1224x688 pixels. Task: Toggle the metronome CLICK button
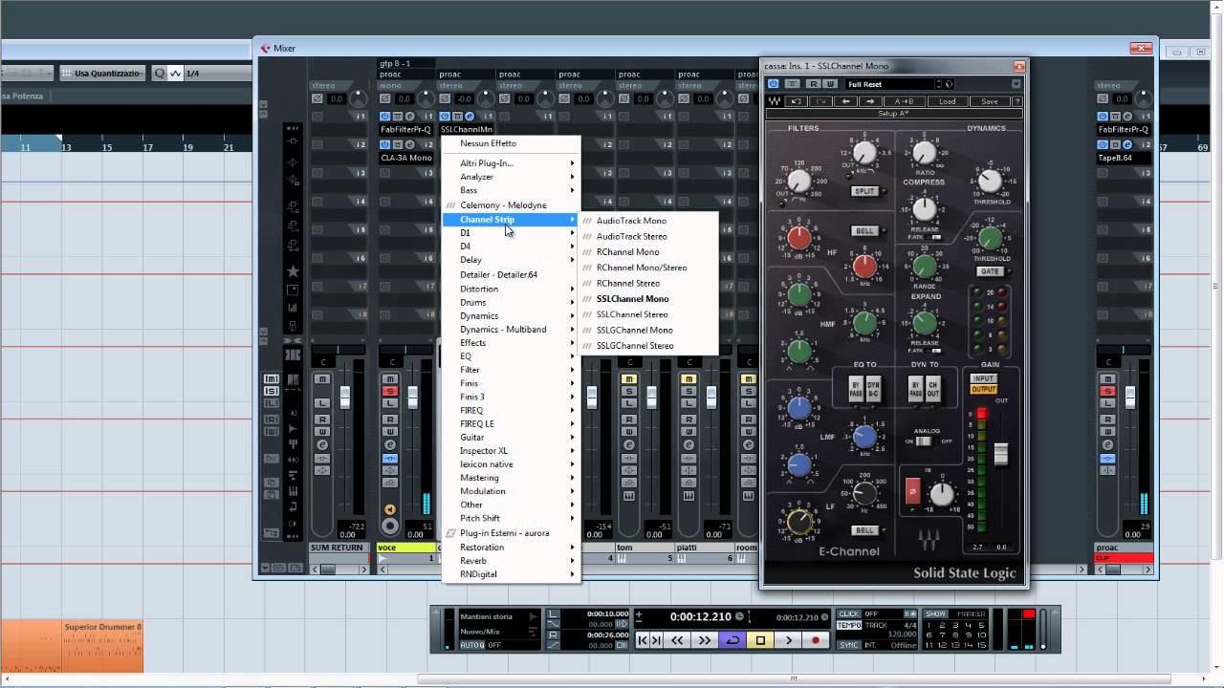pos(848,614)
